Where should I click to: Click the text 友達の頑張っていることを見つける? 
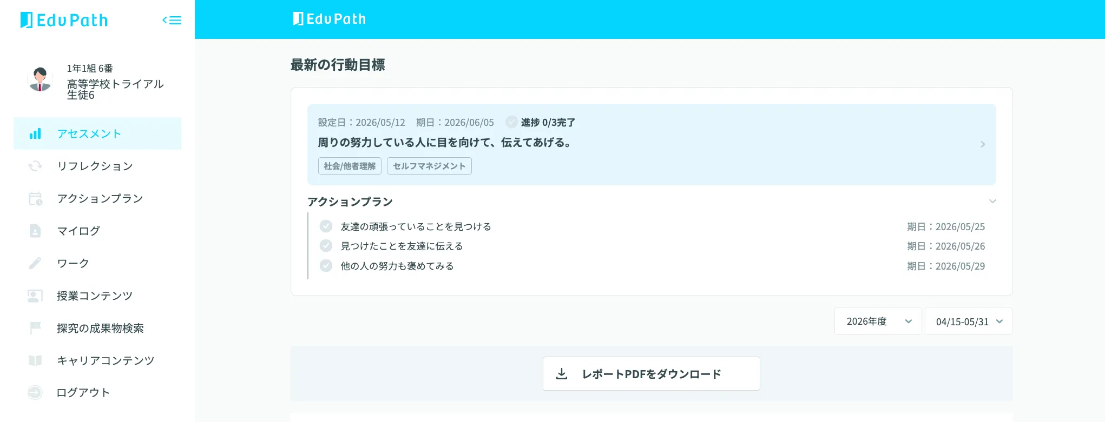coord(416,226)
